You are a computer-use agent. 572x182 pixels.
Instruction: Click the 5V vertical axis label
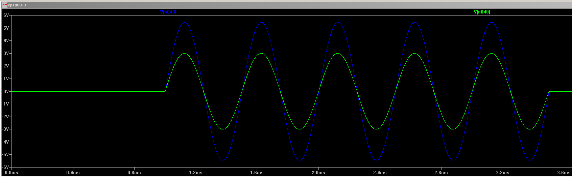(6, 28)
